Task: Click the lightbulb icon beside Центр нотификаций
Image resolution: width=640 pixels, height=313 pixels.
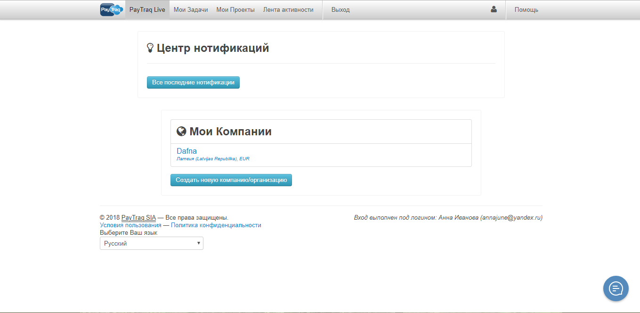Action: point(150,47)
